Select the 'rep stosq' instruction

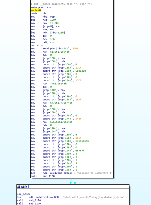click(37, 45)
